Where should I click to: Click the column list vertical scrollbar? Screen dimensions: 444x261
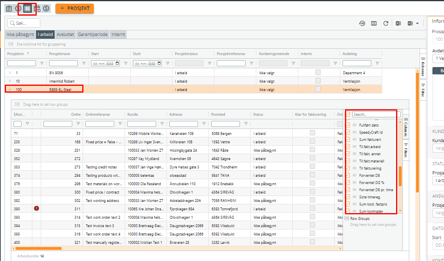(x=400, y=176)
